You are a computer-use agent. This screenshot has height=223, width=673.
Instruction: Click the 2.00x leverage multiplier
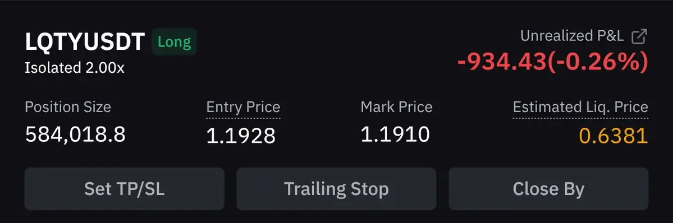pyautogui.click(x=101, y=68)
